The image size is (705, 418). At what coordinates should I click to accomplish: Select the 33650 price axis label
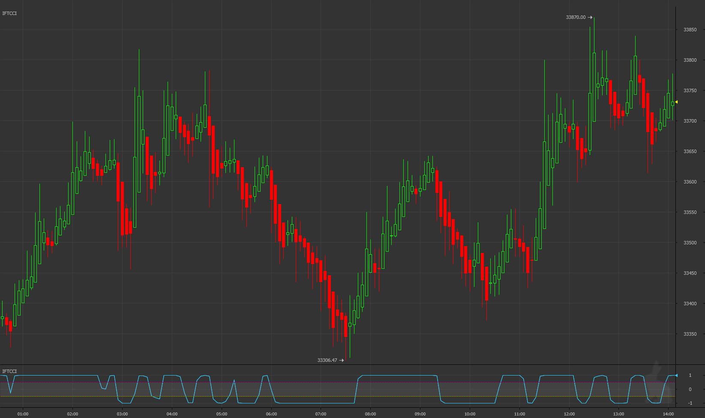point(690,151)
